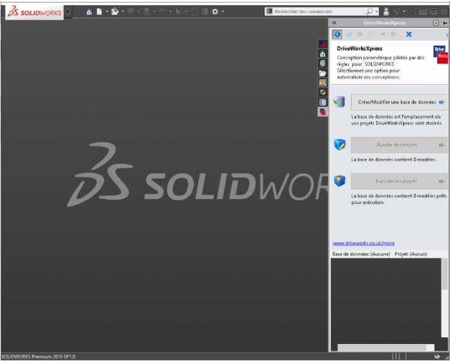Open the www.driveworks.co.uk/more link
451x361 pixels.
click(364, 243)
